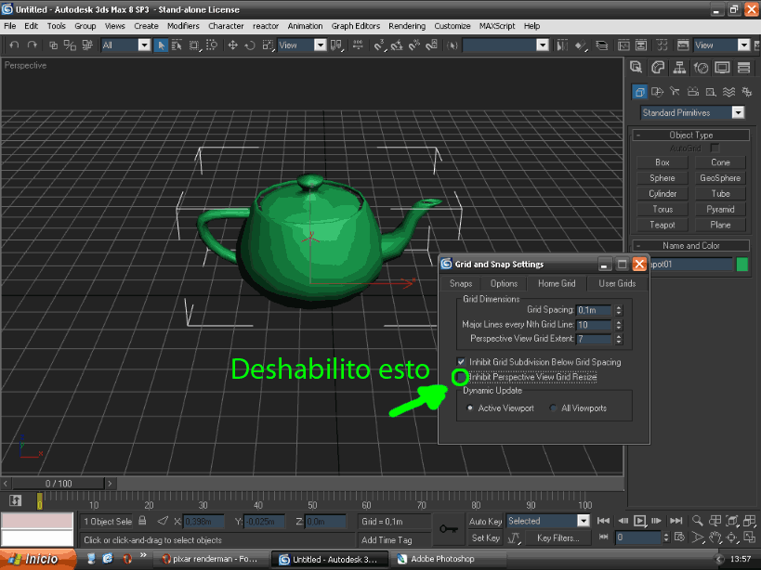Click the Play Animation button
This screenshot has height=570, width=761.
(639, 521)
